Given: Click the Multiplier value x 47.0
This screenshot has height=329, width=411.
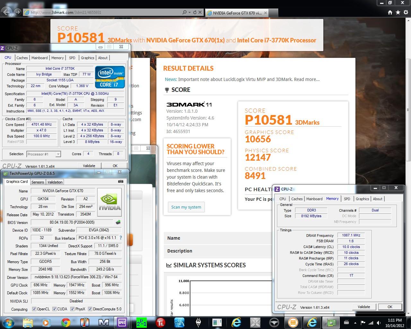Looking at the screenshot, I should 41,130.
